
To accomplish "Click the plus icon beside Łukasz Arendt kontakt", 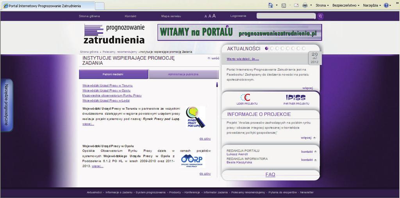I will point(316,152).
